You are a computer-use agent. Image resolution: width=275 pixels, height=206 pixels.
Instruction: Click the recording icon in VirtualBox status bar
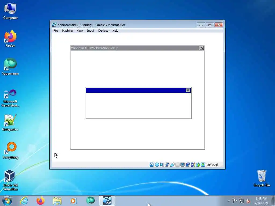tap(187, 165)
